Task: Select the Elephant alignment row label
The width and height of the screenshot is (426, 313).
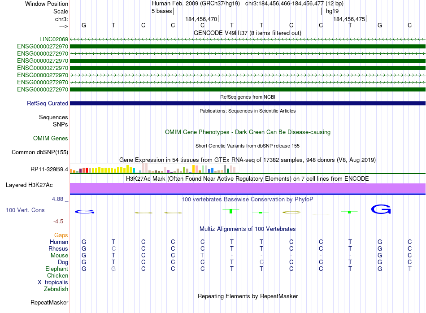Action: point(57,269)
